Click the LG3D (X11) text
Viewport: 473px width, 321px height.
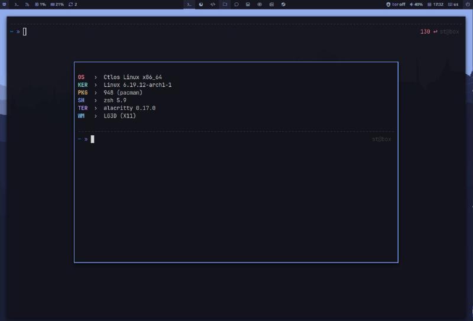(x=120, y=116)
